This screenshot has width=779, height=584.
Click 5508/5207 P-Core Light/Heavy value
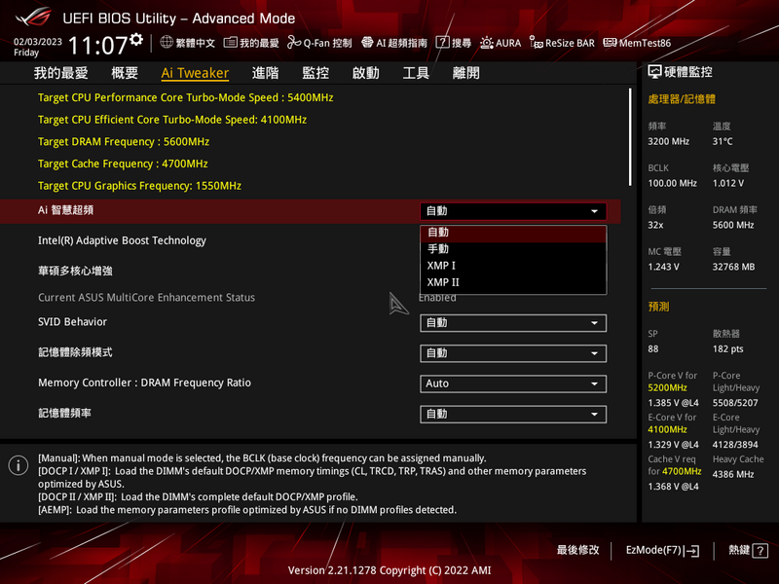coord(735,403)
